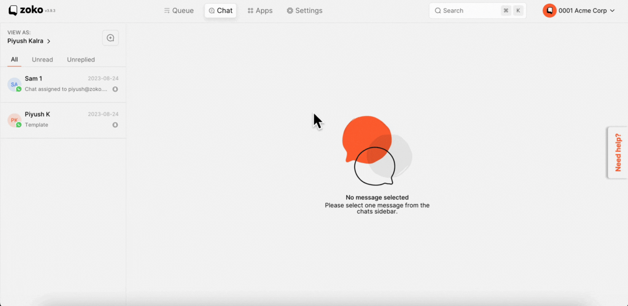Switch to the Chat tab
This screenshot has width=628, height=306.
tap(221, 11)
